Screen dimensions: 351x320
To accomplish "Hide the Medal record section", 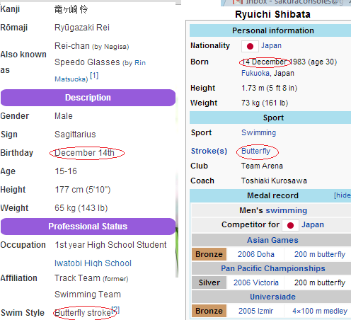I will [x=343, y=195].
